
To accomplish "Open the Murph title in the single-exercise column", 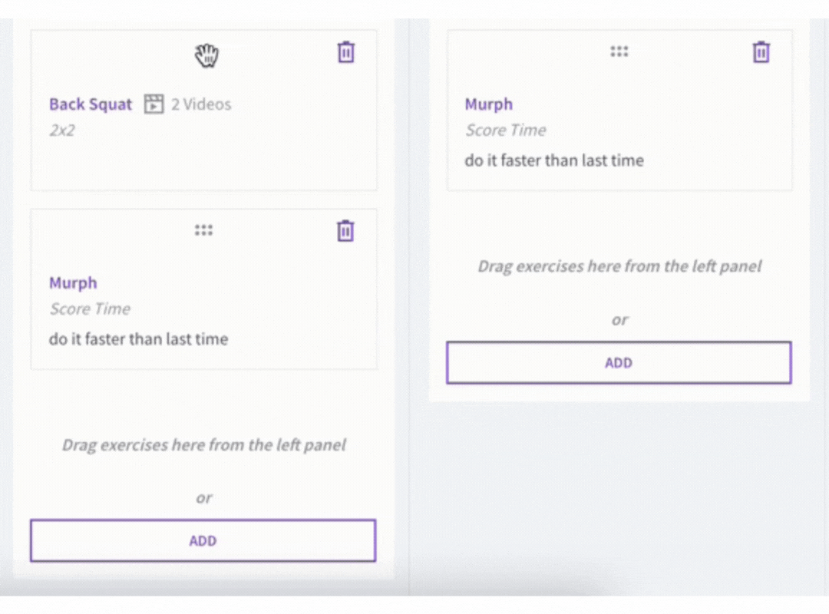I will click(488, 104).
